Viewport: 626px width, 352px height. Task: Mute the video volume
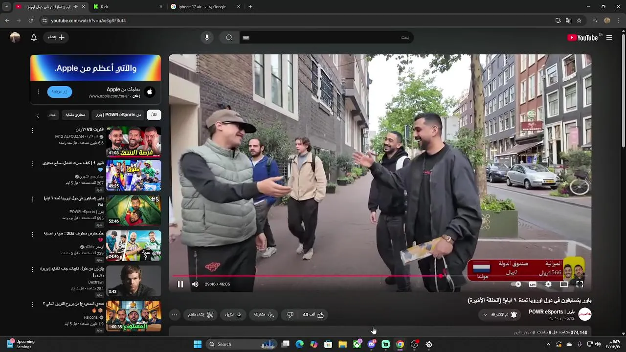coord(195,284)
